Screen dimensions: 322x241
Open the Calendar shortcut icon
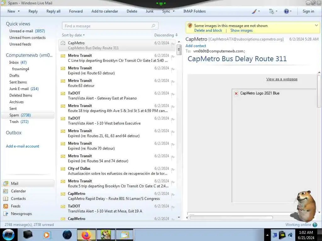[x=6, y=191]
